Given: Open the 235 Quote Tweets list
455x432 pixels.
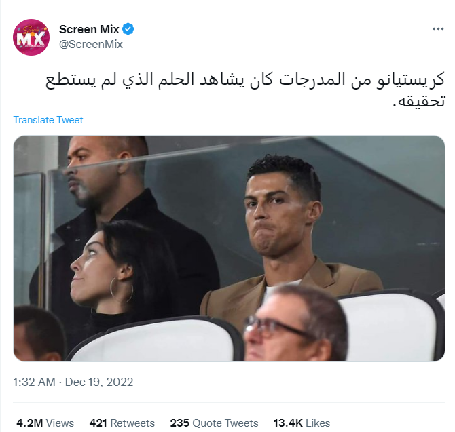Looking at the screenshot, I should pos(214,423).
